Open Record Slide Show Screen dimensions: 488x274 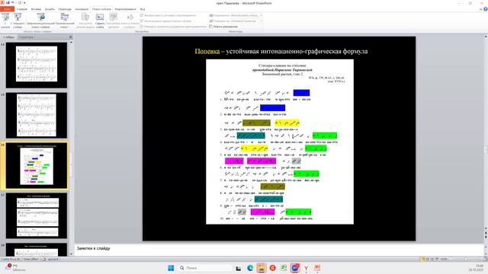click(130, 21)
